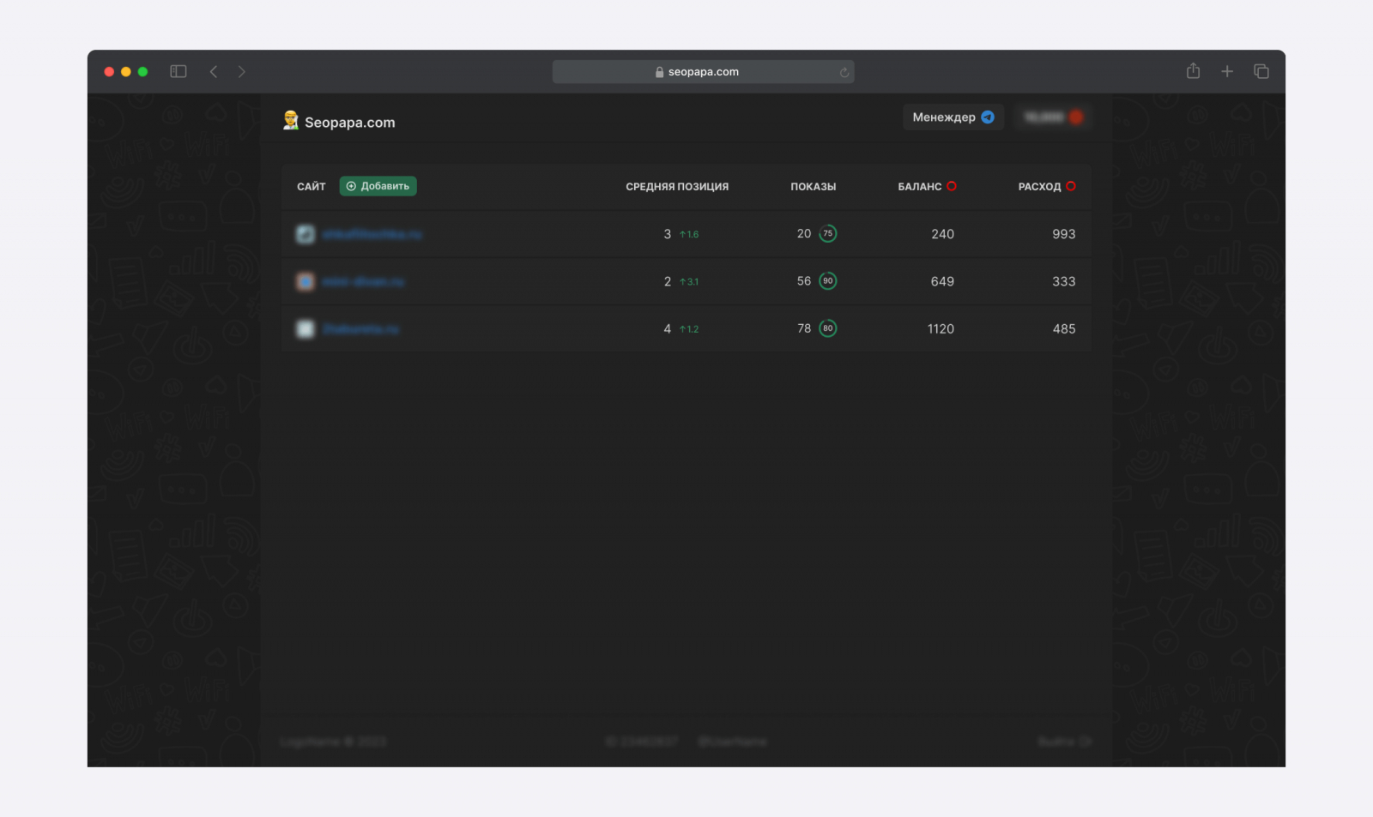Click the seopapa.com address bar
The width and height of the screenshot is (1373, 817).
point(703,72)
